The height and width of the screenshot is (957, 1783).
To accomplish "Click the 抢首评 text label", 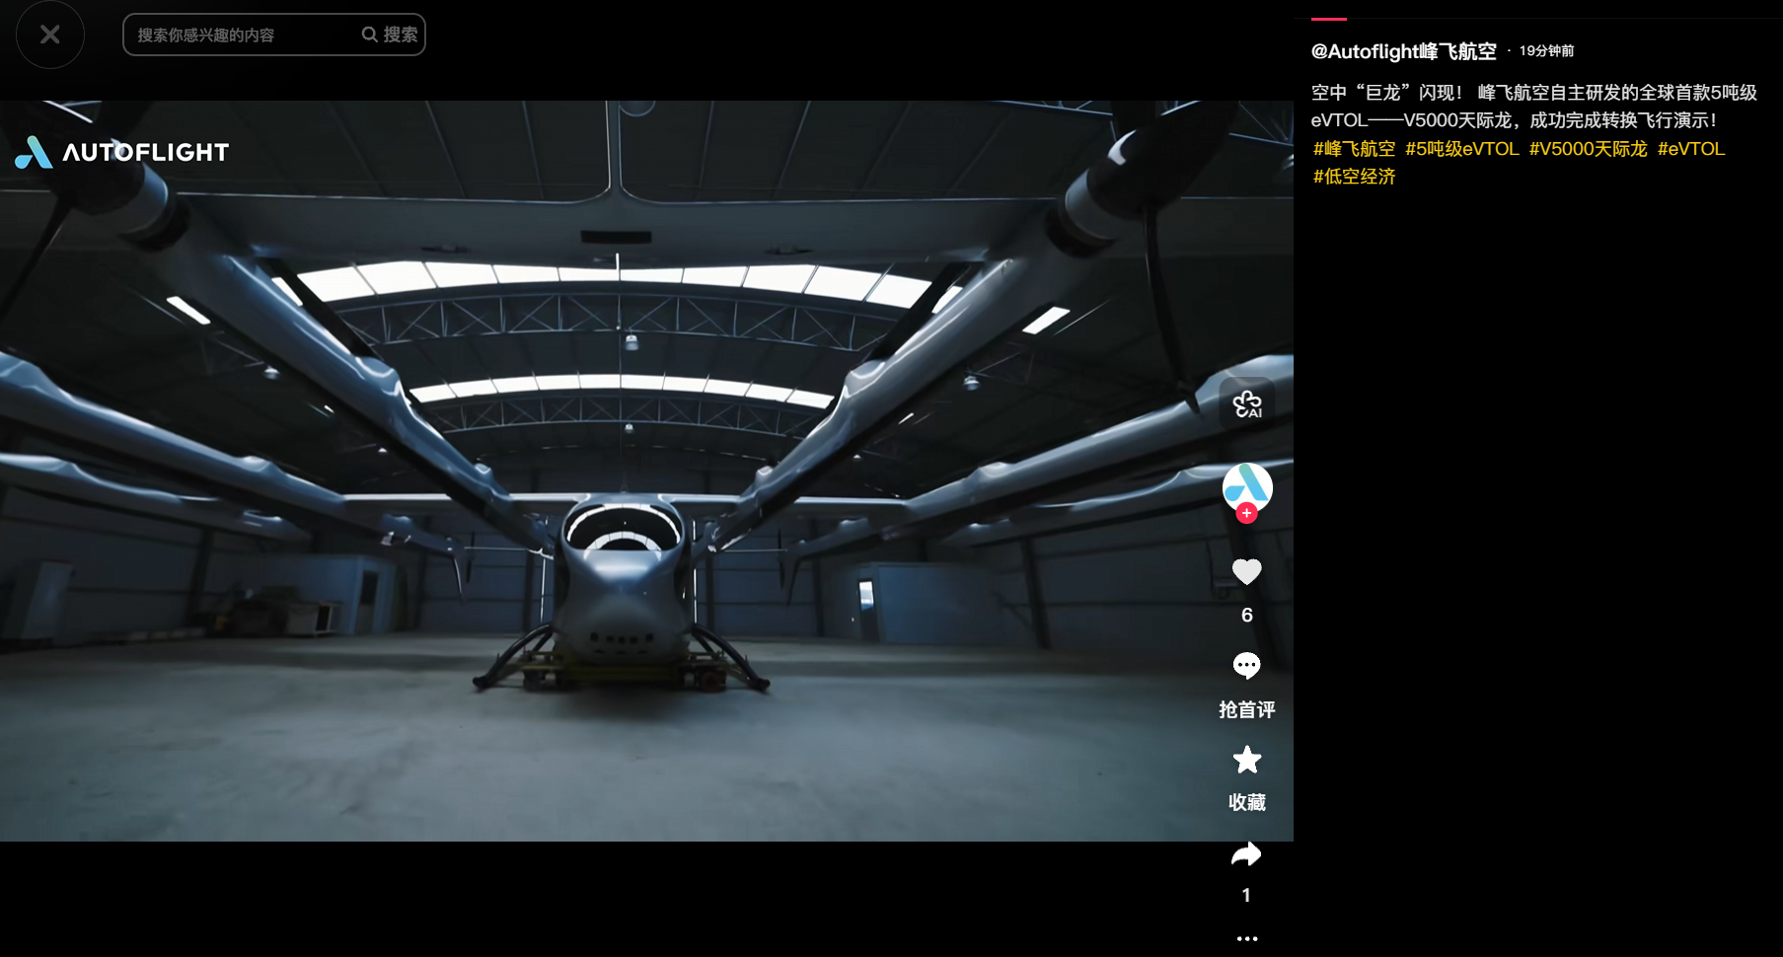I will tap(1247, 709).
